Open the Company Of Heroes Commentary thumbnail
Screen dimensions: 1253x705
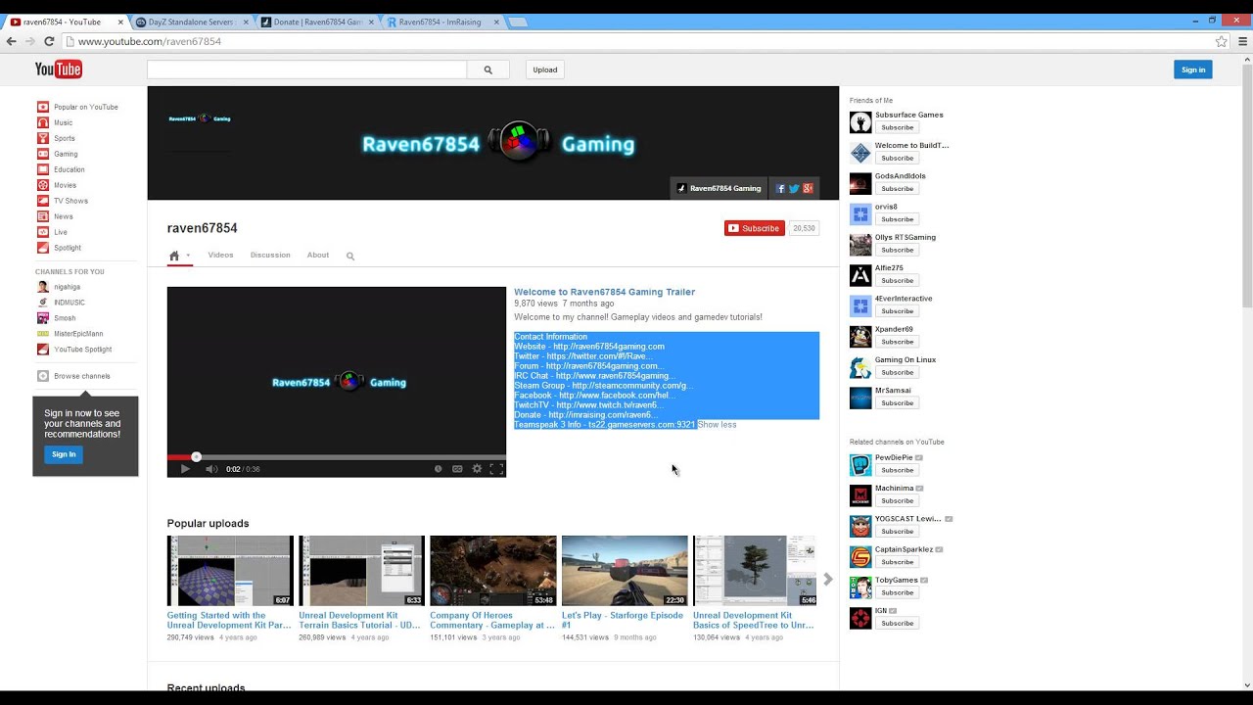pyautogui.click(x=493, y=571)
